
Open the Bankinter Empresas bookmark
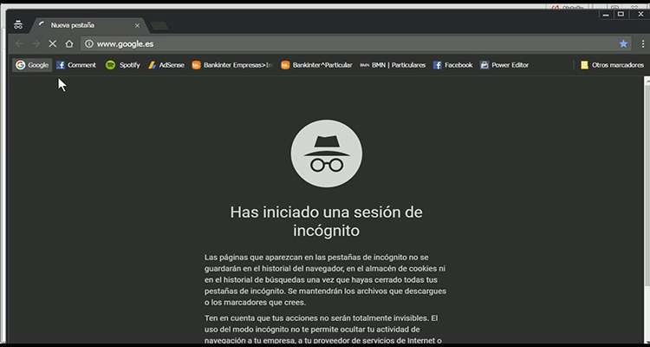click(231, 65)
